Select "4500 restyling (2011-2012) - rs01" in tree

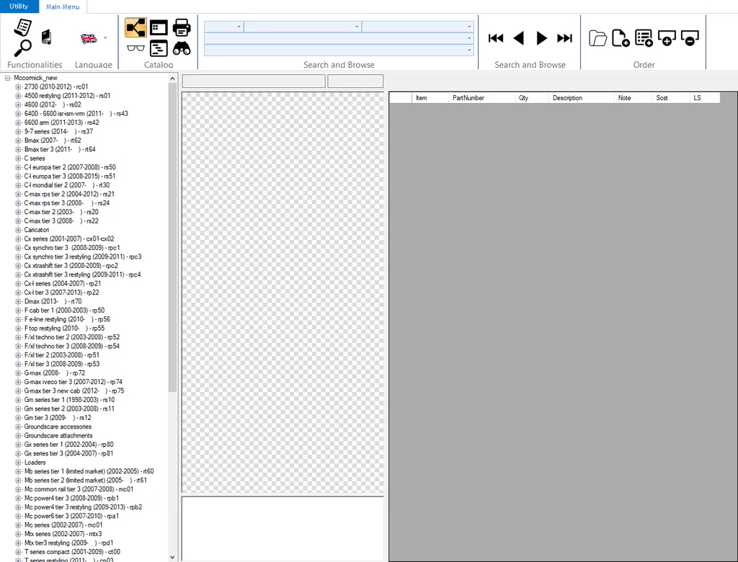[x=67, y=96]
